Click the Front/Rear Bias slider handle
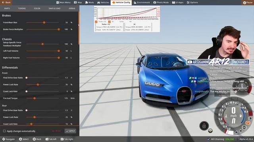254x142 pixels. coord(44,22)
